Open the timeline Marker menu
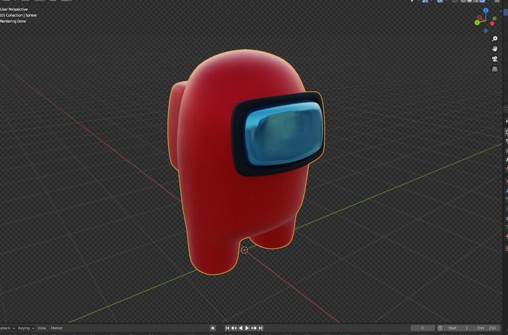This screenshot has height=335, width=508. [57, 328]
